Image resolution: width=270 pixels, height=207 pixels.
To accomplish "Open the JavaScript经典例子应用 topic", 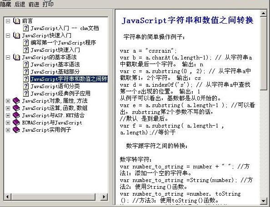I will point(60,94).
